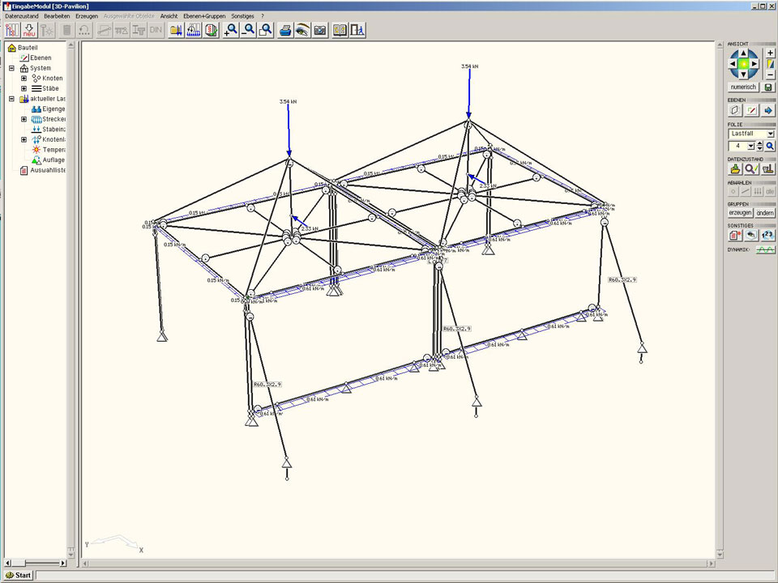Expand the Knoten tree node
778x583 pixels.
click(24, 79)
